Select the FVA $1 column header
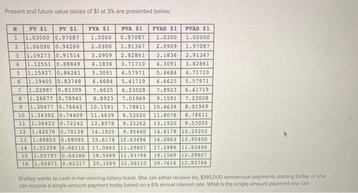Image resolution: width=358 pixels, height=193 pixels. 99,29
